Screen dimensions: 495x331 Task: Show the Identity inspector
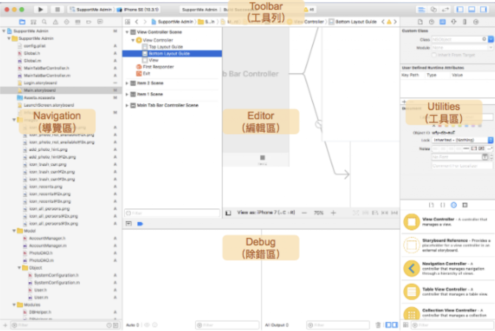pyautogui.click(x=443, y=22)
